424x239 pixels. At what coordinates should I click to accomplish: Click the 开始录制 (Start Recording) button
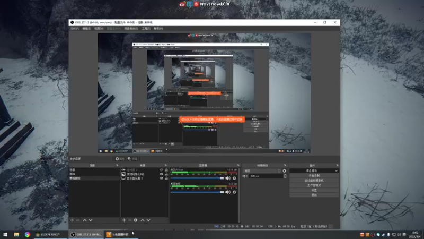pyautogui.click(x=314, y=176)
